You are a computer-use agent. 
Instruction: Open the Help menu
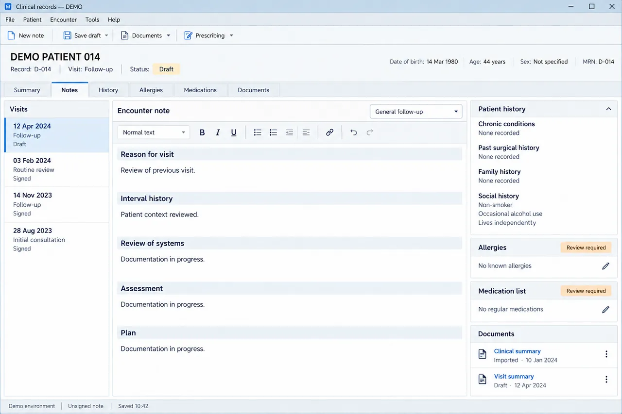pyautogui.click(x=114, y=20)
